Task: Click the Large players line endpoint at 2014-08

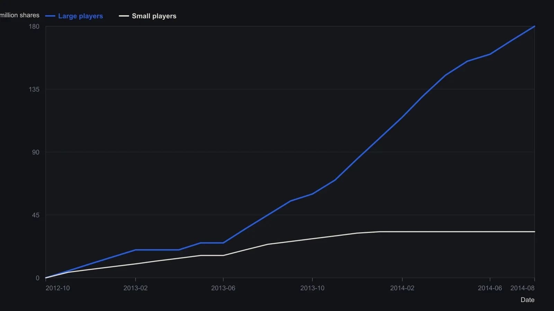Action: click(x=535, y=26)
